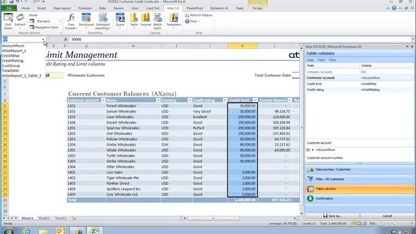Open the File tab
This screenshot has height=234, width=416.
(x=9, y=8)
